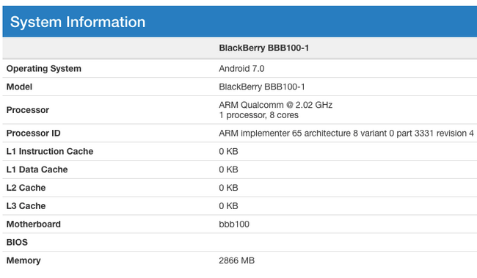Click the System Information heading
The height and width of the screenshot is (278, 477).
point(78,22)
